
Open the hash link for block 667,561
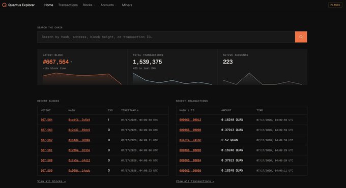click(x=79, y=150)
